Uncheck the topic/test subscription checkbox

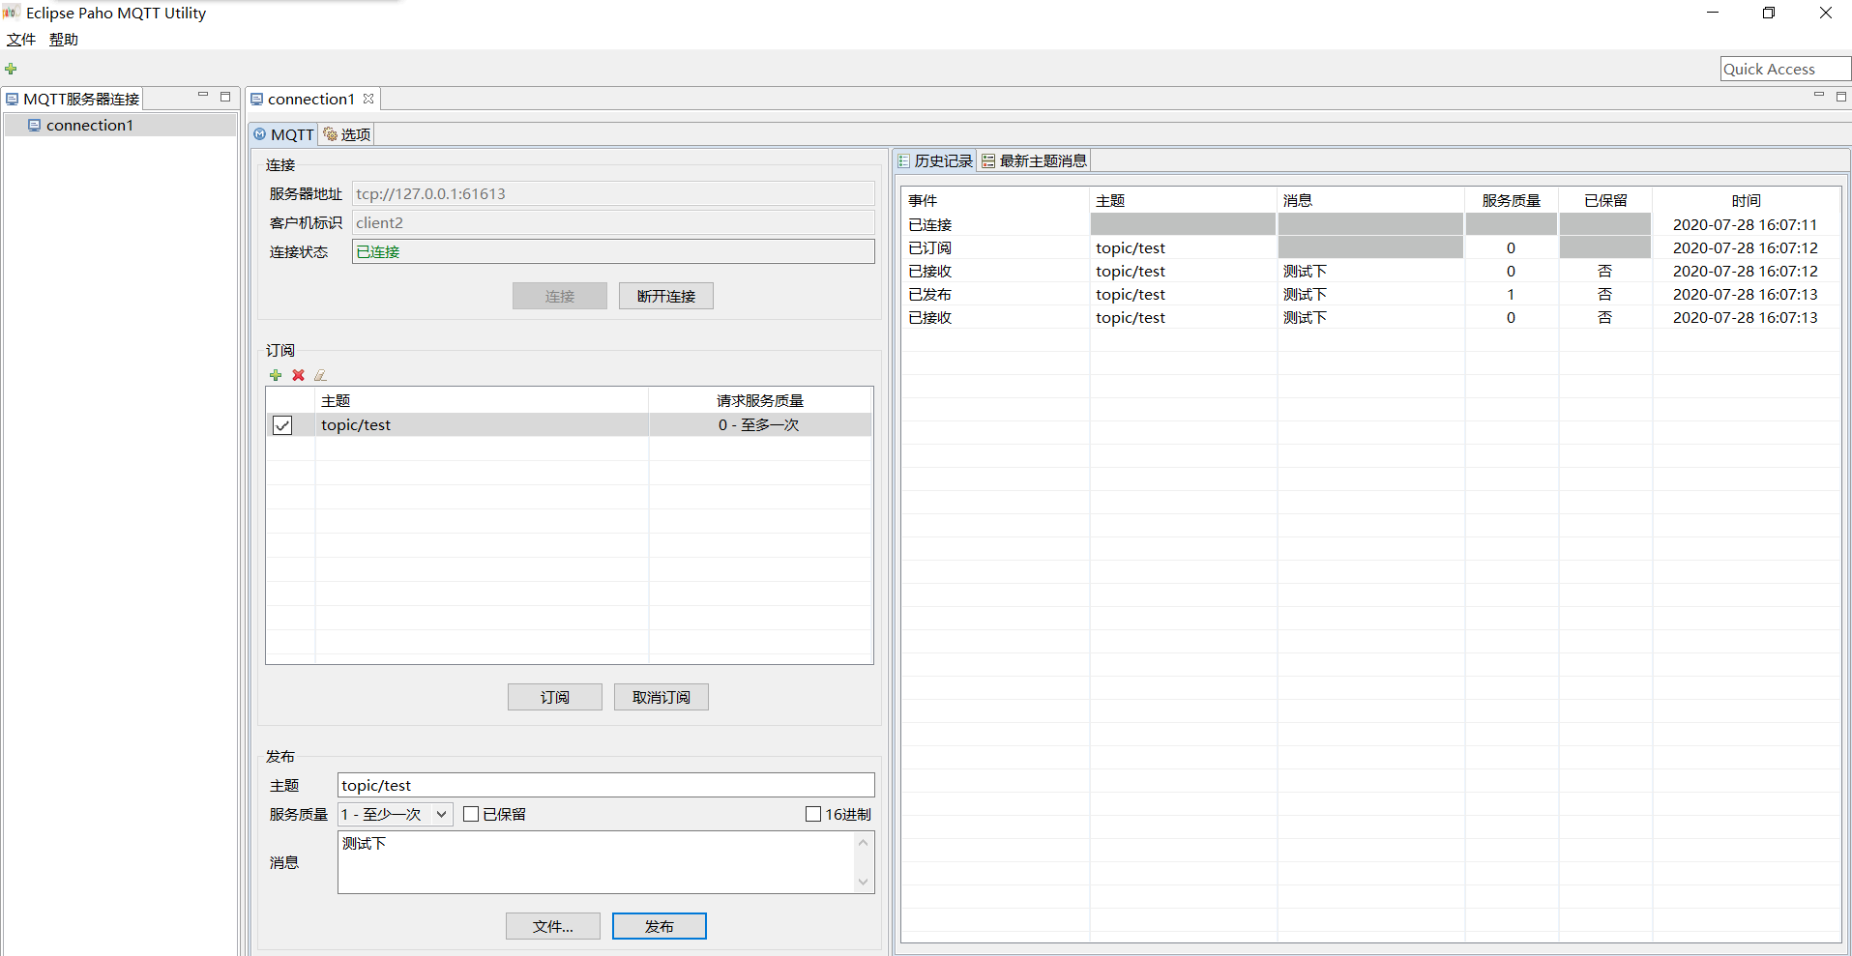click(x=282, y=425)
